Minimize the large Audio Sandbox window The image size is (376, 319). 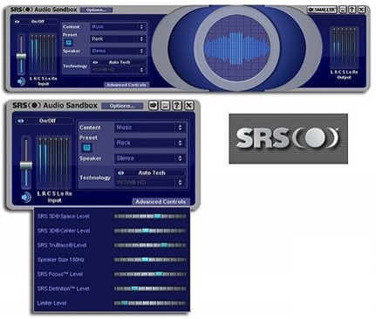(343, 10)
